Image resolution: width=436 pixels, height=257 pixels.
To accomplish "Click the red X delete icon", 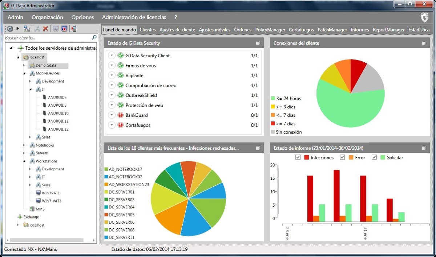I will (x=46, y=29).
